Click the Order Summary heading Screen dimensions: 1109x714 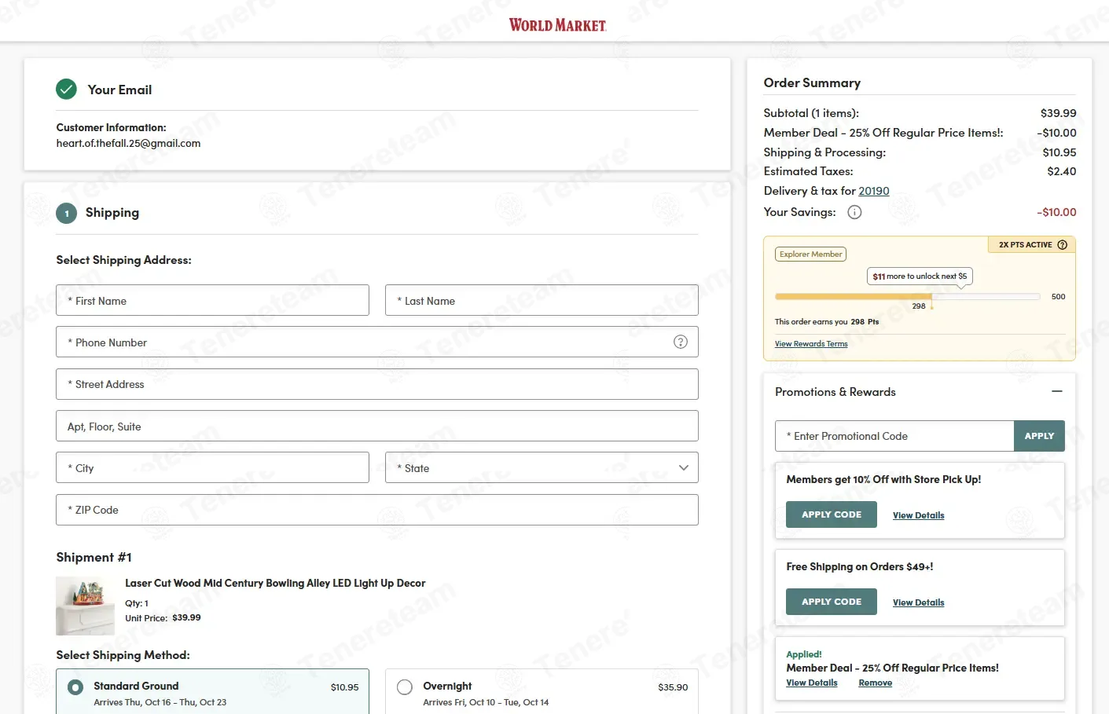(x=812, y=82)
